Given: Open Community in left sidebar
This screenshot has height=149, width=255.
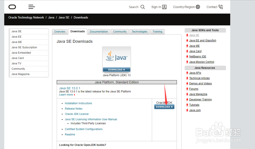Looking at the screenshot, I should pyautogui.click(x=29, y=69).
